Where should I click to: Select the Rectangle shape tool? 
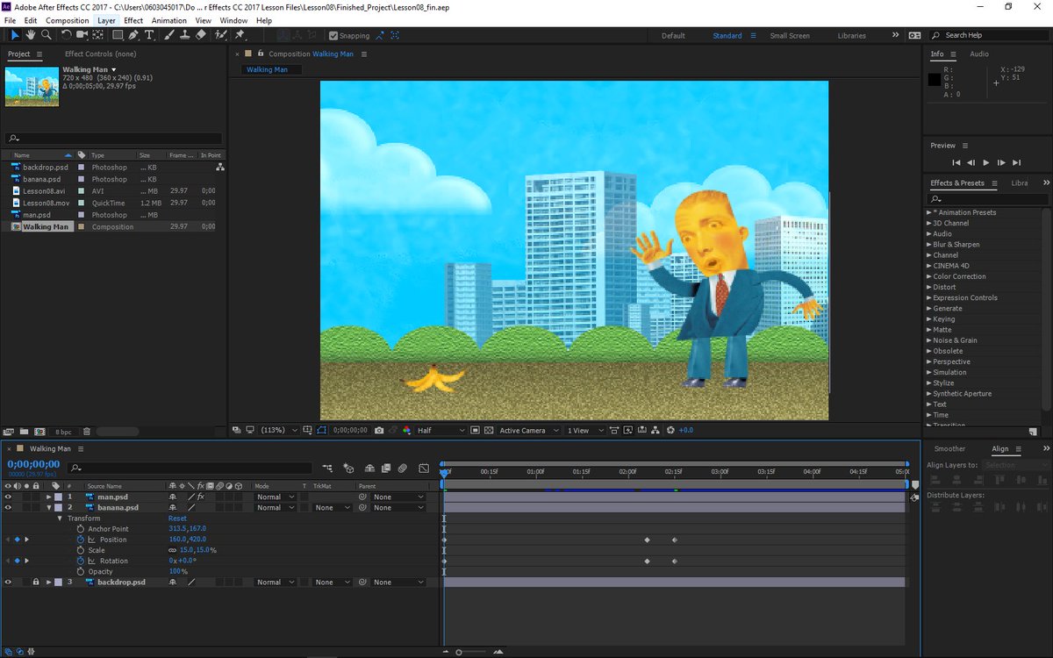pos(118,35)
